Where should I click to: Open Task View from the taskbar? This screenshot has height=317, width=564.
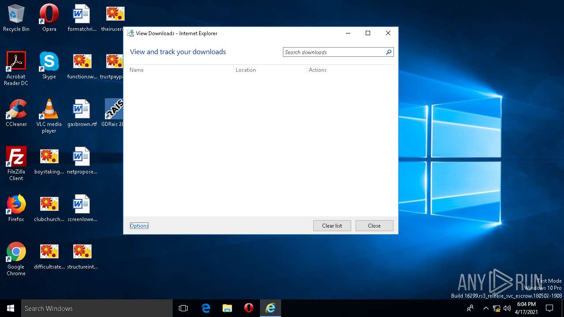(x=183, y=308)
